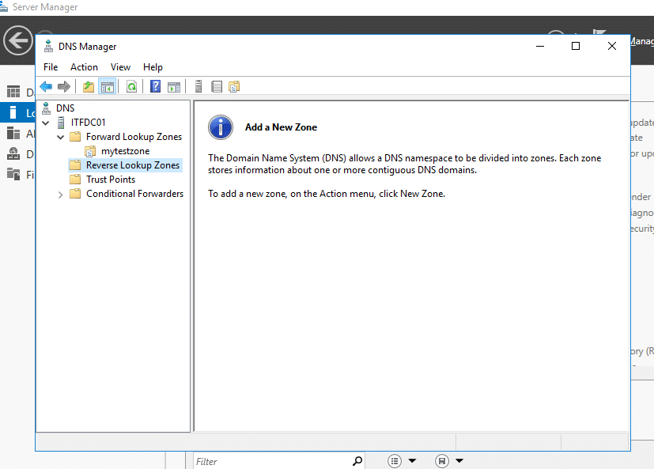
Task: Click the Filter text box
Action: (271, 461)
